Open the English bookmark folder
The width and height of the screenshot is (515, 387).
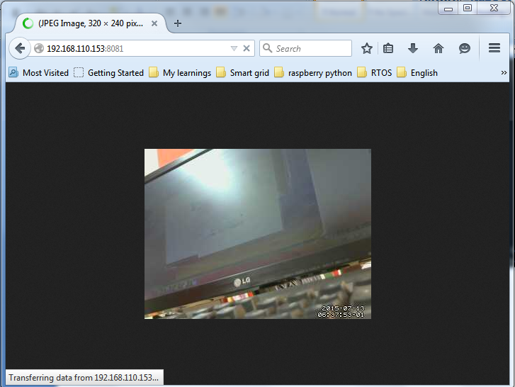click(417, 72)
